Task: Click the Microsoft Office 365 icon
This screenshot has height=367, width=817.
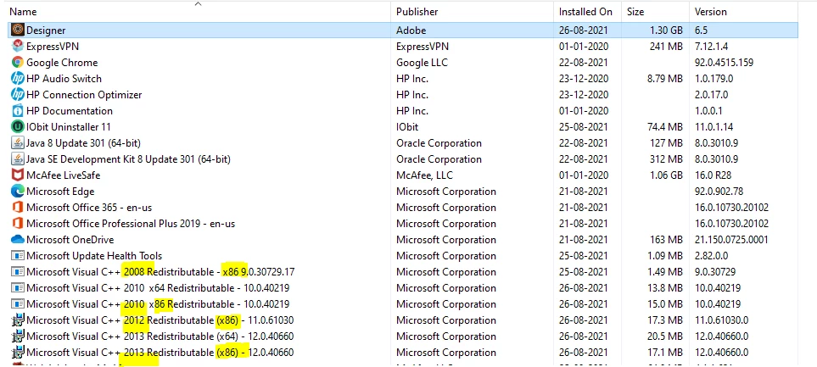Action: coord(18,208)
